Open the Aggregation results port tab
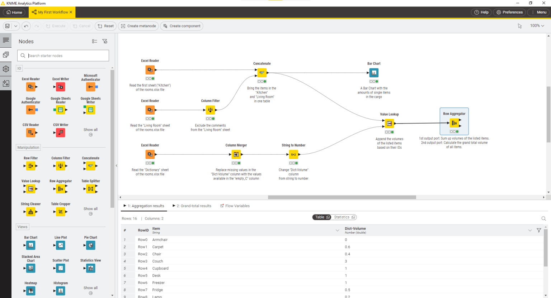This screenshot has width=551, height=298. pyautogui.click(x=143, y=206)
